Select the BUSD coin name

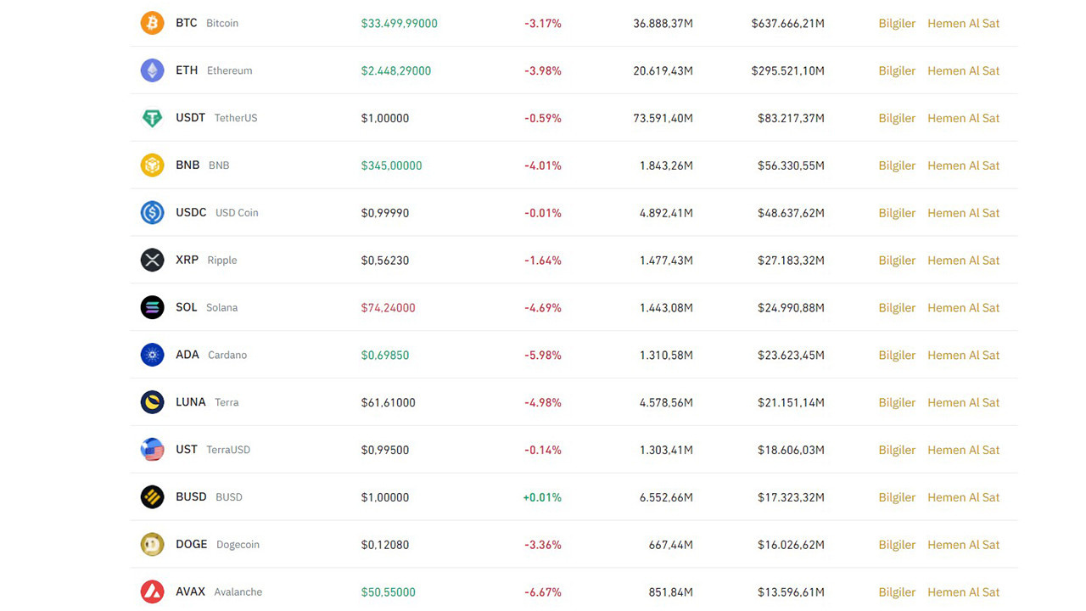pos(191,497)
